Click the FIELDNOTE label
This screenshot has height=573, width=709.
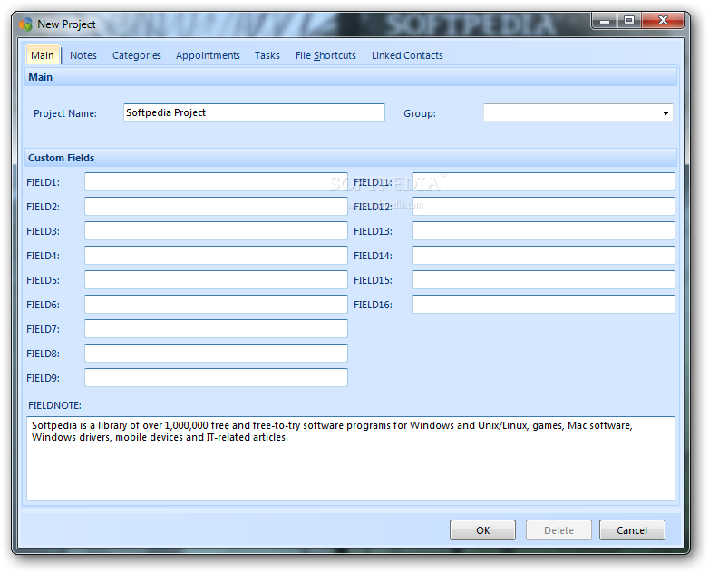pos(54,405)
